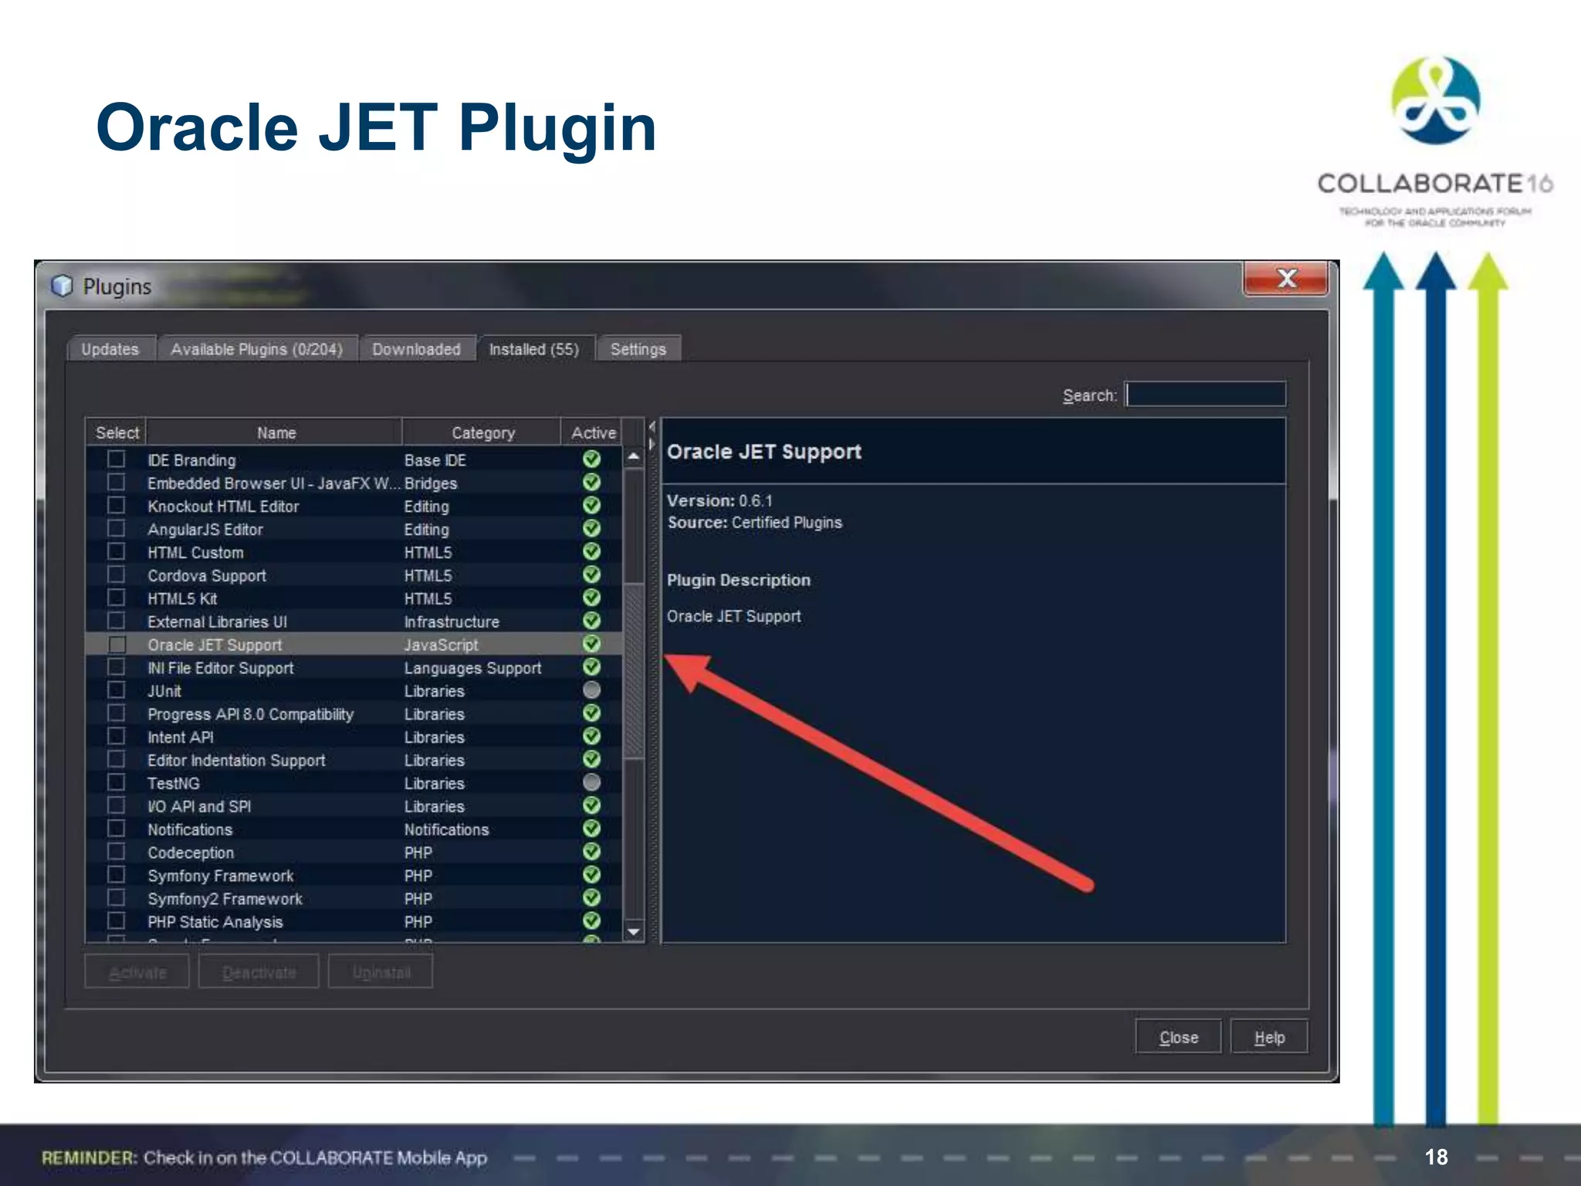Click active status icon for Embedded Browser UI
Viewport: 1581px width, 1186px height.
[591, 483]
